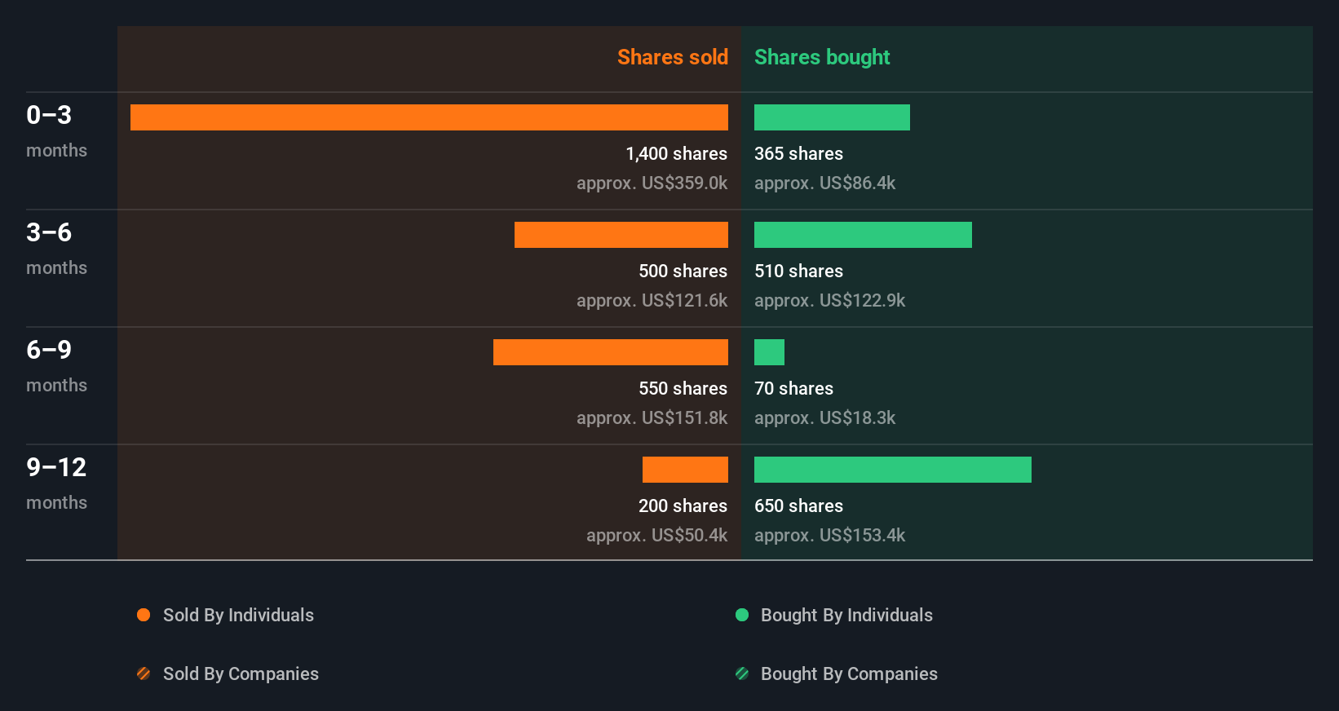The height and width of the screenshot is (711, 1339).
Task: Click the '650 shares' value
Action: (798, 506)
